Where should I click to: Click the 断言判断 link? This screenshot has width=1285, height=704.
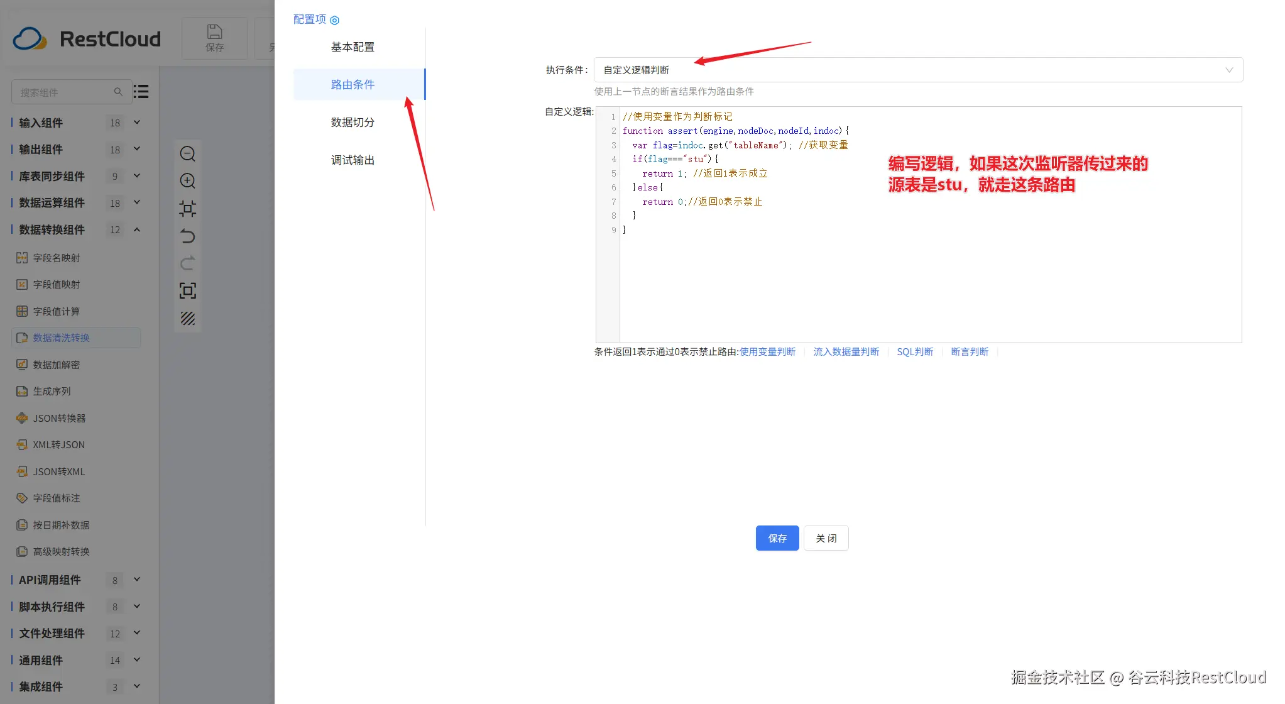pos(970,352)
